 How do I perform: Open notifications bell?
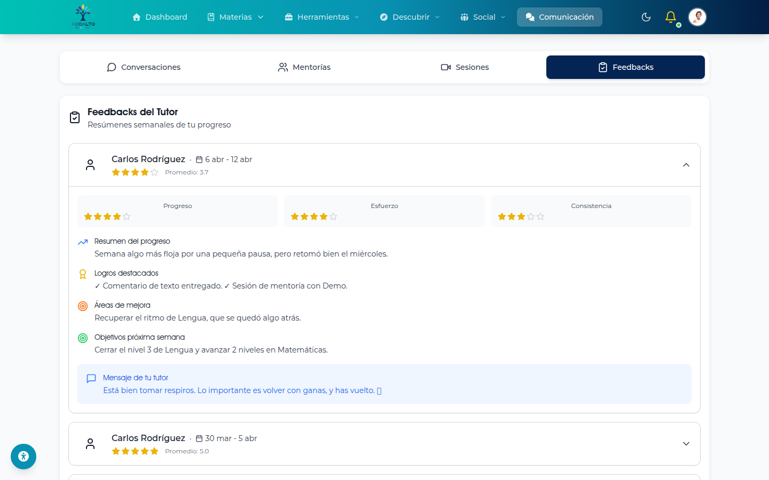click(671, 17)
